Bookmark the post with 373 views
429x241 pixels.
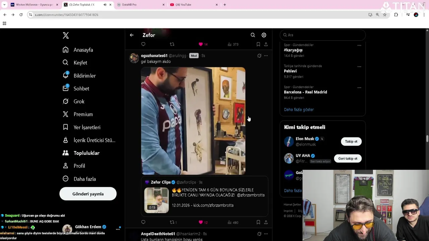[x=258, y=44]
